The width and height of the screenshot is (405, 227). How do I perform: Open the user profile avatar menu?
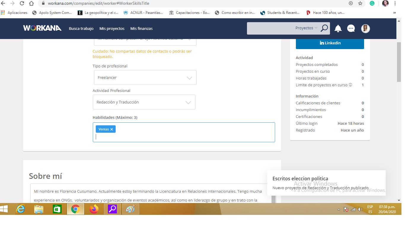click(x=365, y=28)
